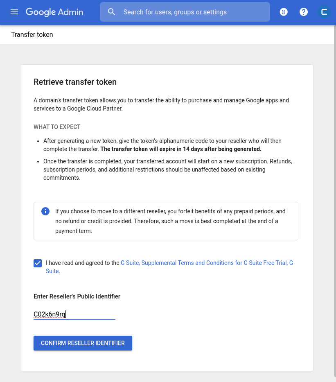Open the first G Suite terms link
The width and height of the screenshot is (336, 382).
coord(130,263)
